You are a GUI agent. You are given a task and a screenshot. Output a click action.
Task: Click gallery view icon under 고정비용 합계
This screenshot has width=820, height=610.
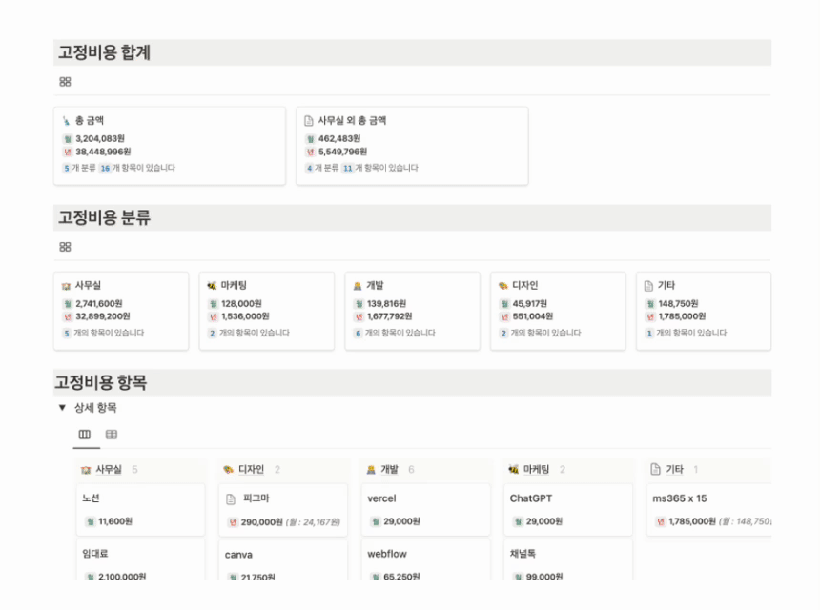coord(65,82)
